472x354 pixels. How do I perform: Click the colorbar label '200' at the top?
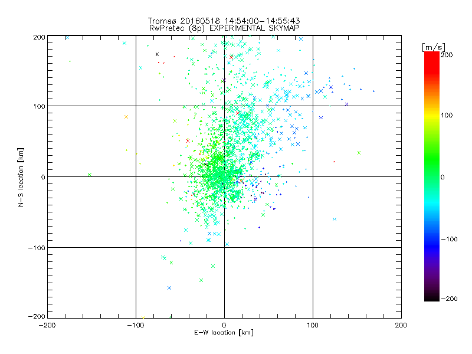[447, 55]
